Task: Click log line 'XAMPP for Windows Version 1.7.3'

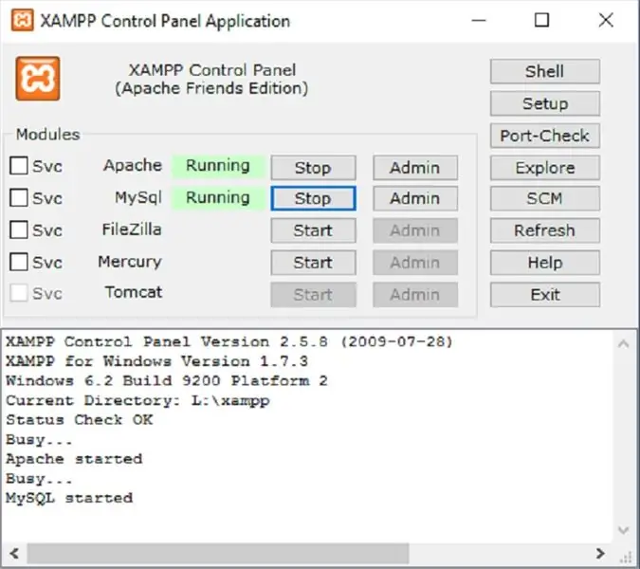Action: coord(156,361)
